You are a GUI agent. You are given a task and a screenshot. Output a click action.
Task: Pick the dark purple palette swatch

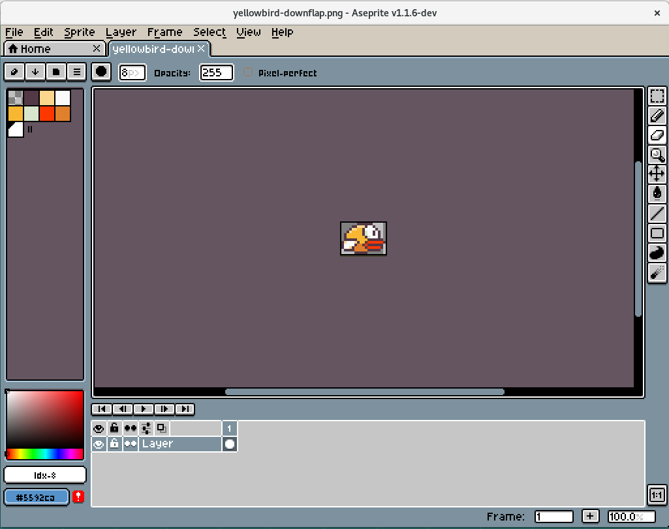tap(31, 98)
